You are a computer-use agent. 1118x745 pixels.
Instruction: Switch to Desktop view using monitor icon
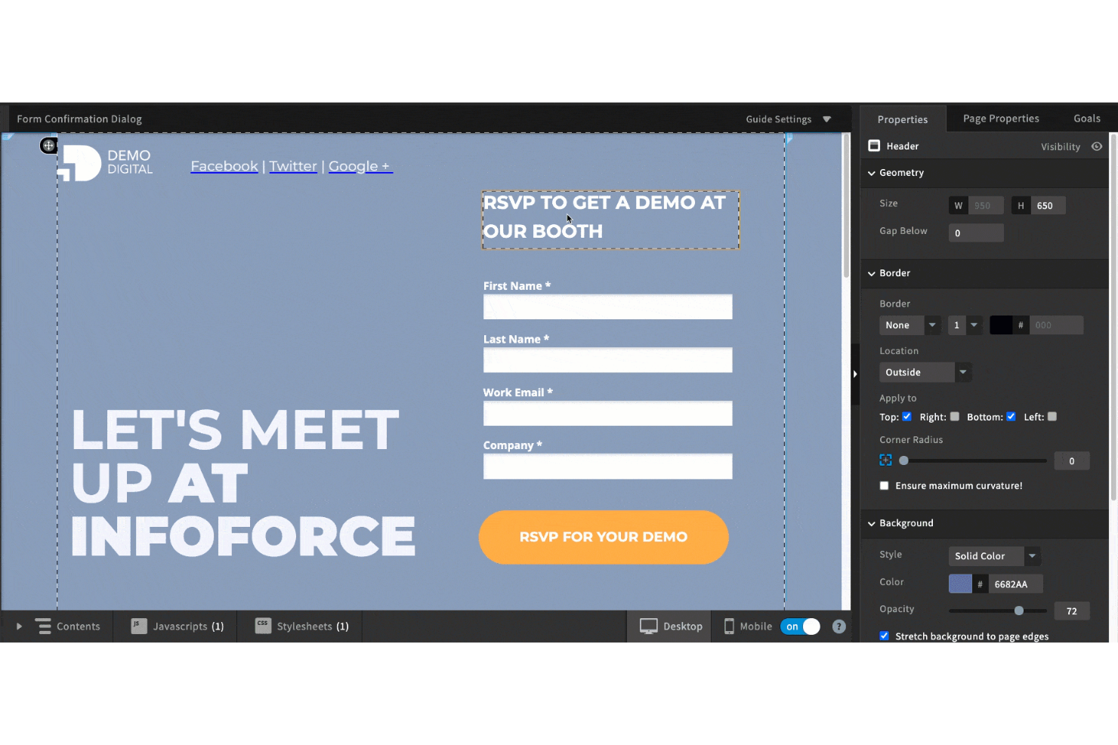click(x=649, y=626)
